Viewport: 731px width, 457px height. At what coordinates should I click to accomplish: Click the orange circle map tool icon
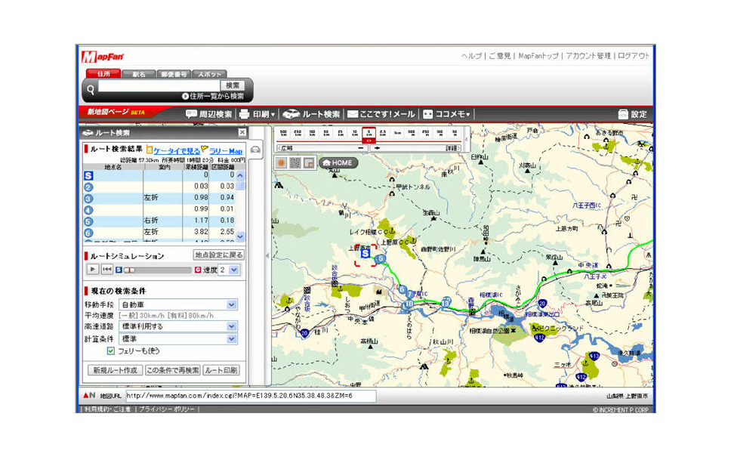coord(281,162)
